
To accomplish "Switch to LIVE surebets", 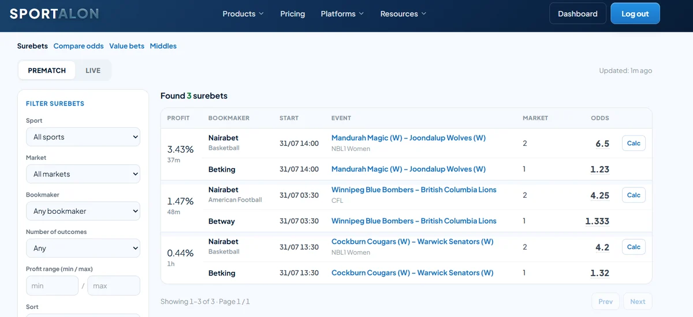I will (x=93, y=70).
